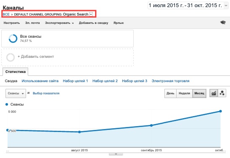This screenshot has height=158, width=230.
Task: Open the Сеансы metric dropdown
Action: (16, 93)
